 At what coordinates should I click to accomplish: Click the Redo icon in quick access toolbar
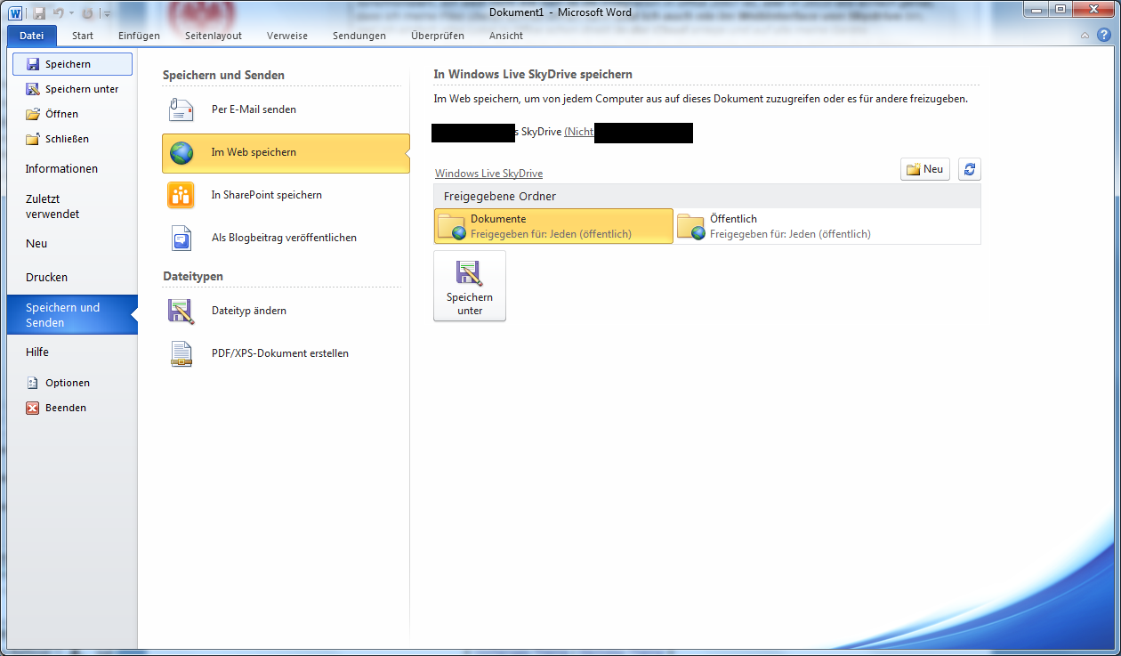[87, 13]
